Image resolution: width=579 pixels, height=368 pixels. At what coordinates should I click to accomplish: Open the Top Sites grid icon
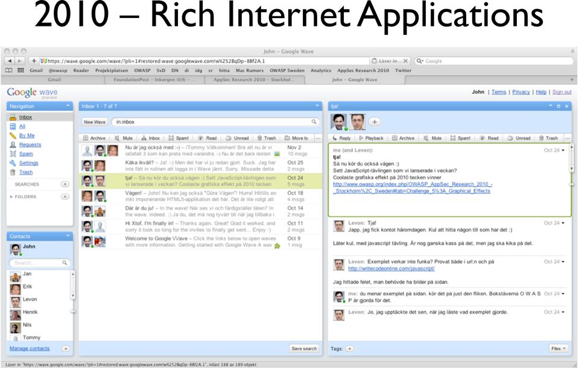[x=21, y=70]
